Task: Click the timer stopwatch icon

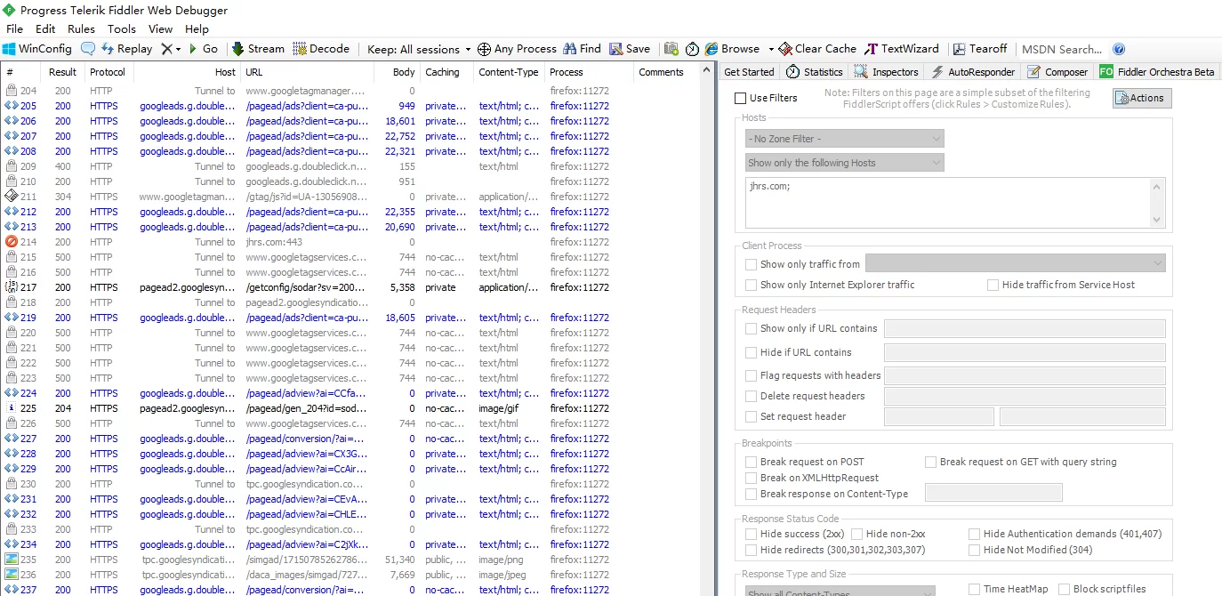Action: pyautogui.click(x=692, y=49)
